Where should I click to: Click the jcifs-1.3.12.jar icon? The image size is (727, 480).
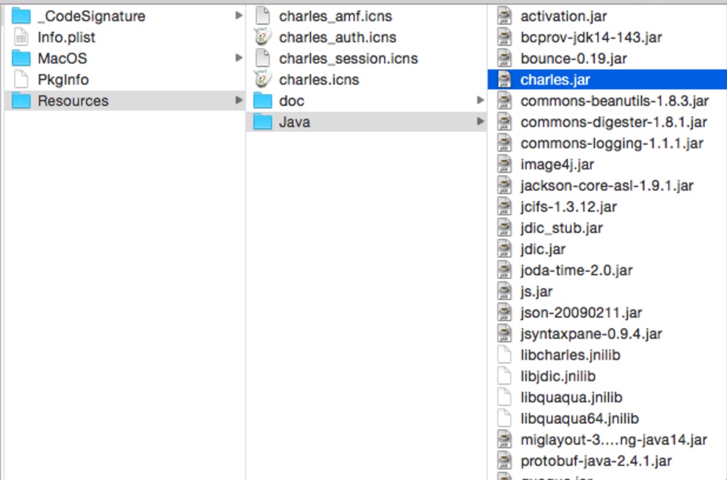pos(504,206)
